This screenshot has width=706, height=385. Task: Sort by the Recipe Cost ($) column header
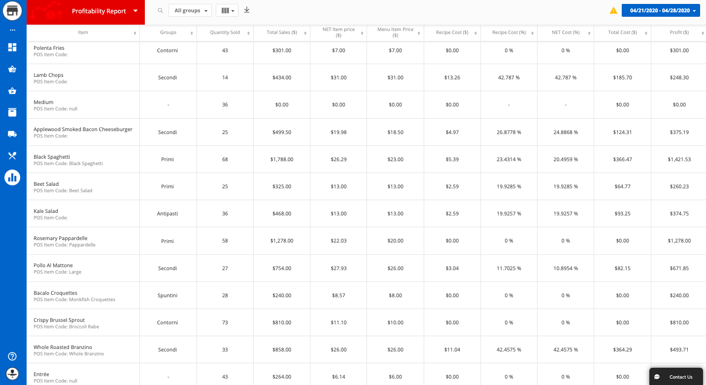[452, 33]
